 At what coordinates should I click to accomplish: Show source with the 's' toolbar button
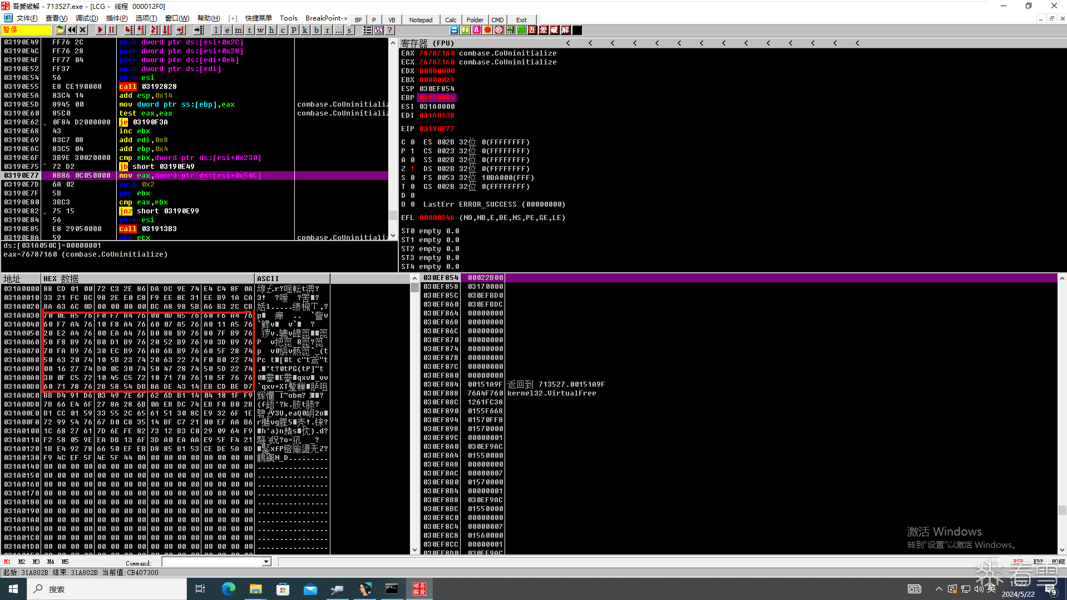tap(349, 30)
